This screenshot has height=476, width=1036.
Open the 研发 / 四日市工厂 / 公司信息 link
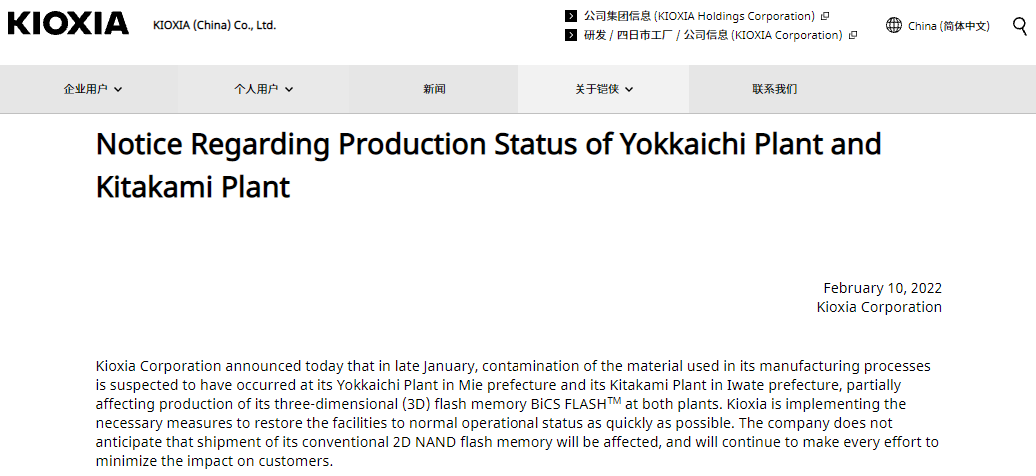pyautogui.click(x=713, y=35)
